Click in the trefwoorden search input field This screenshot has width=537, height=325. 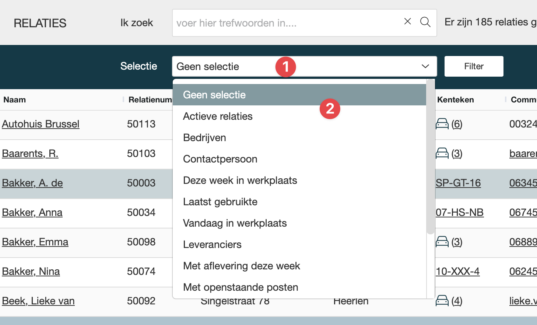pyautogui.click(x=287, y=23)
